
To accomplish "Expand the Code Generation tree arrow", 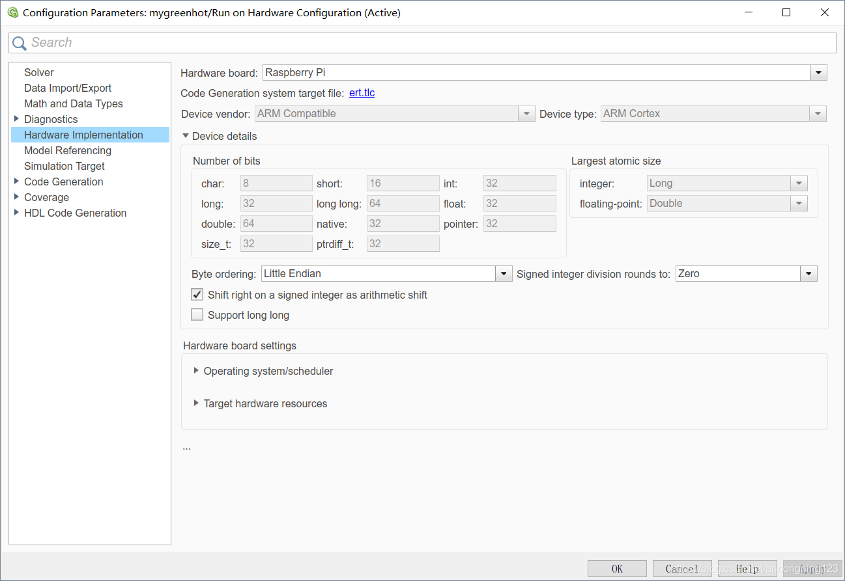I will pyautogui.click(x=16, y=182).
